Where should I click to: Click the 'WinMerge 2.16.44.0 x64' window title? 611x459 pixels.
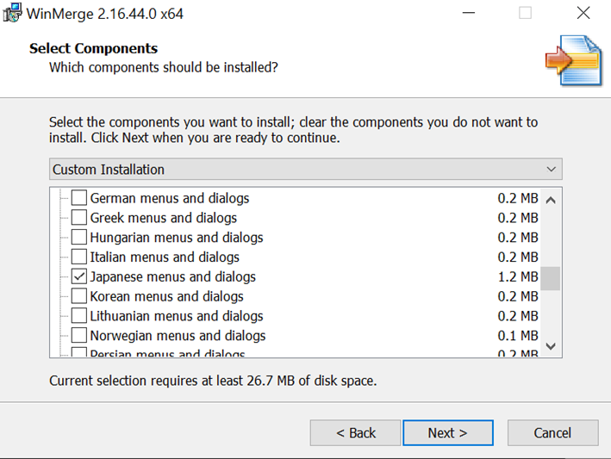click(x=105, y=14)
